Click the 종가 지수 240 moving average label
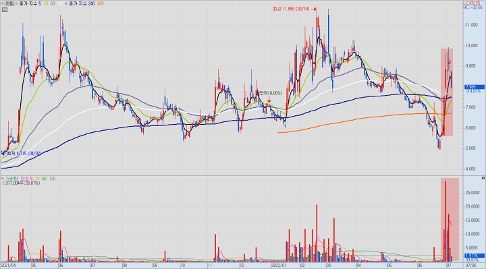Image resolution: width=486 pixels, height=269 pixels. tap(82, 4)
